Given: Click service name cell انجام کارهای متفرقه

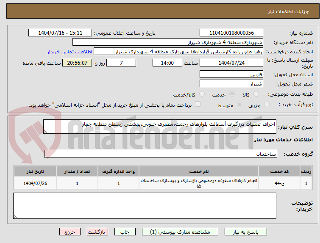Looking at the screenshot, I should click(x=199, y=183).
